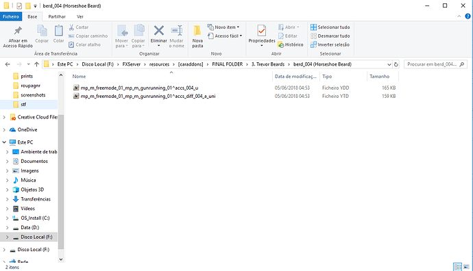Switch to large icons view
The height and width of the screenshot is (271, 473).
[466, 267]
